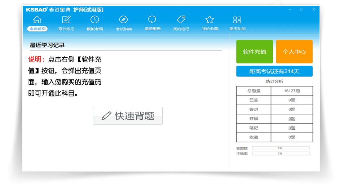
Task: Click the 错题重做 redo icon
Action: 152,20
